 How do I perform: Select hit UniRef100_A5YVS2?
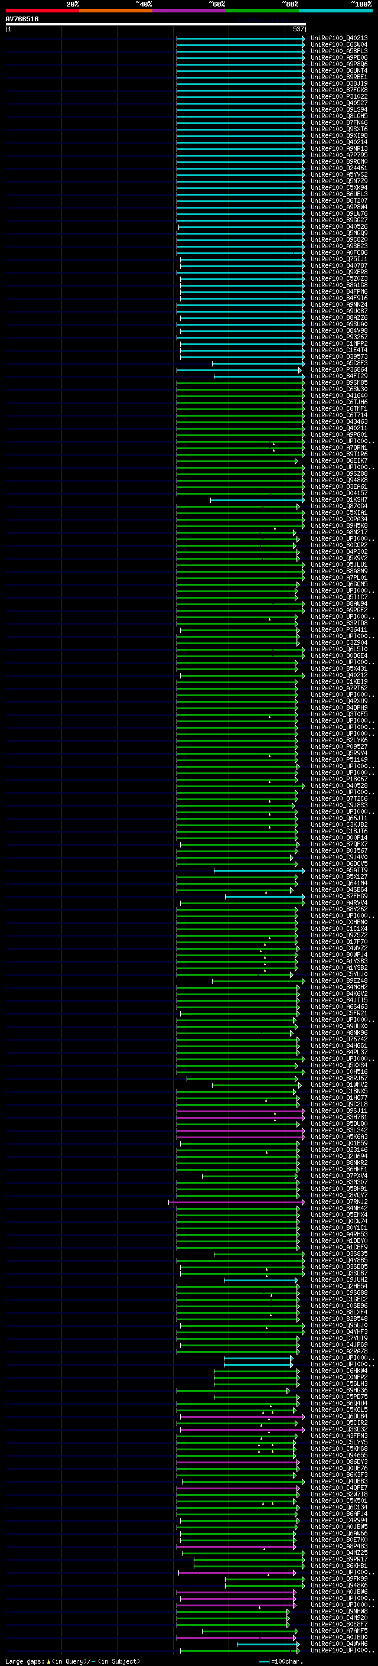point(339,174)
